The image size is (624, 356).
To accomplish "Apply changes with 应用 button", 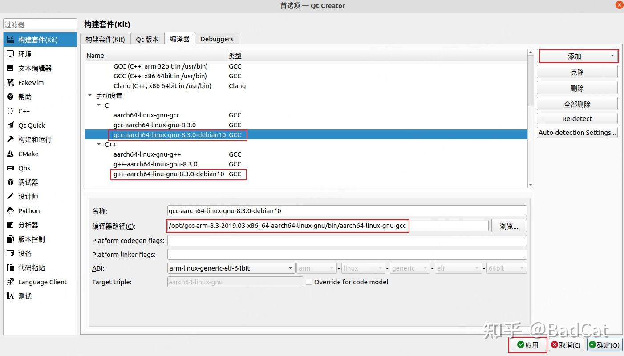I will (528, 345).
